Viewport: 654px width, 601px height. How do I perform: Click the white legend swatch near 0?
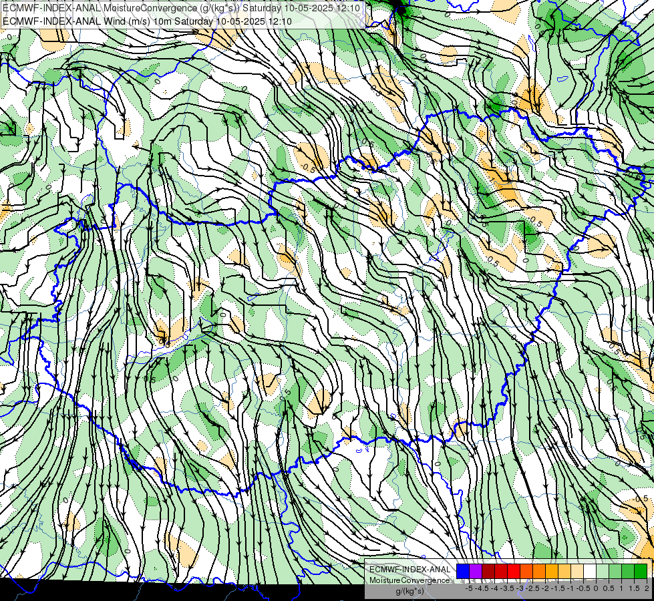tap(590, 572)
